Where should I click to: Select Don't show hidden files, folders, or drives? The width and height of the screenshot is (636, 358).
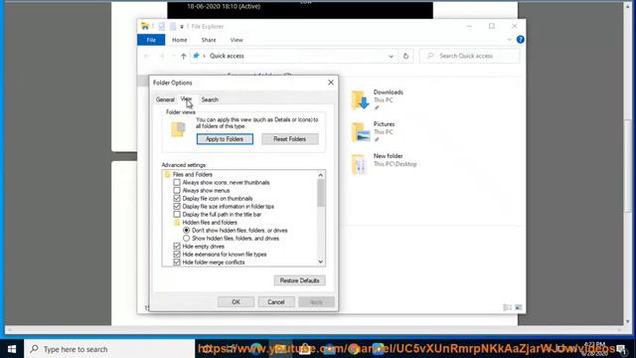point(186,230)
